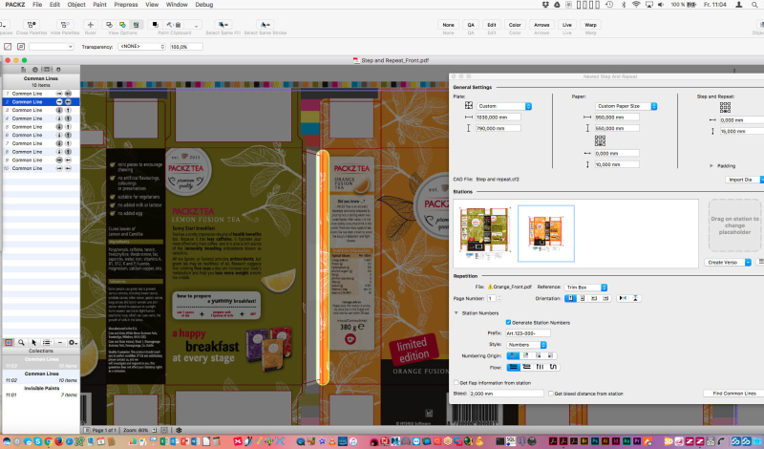Select the green lemon tea station thumbnail
The width and height of the screenshot is (764, 449).
point(484,233)
